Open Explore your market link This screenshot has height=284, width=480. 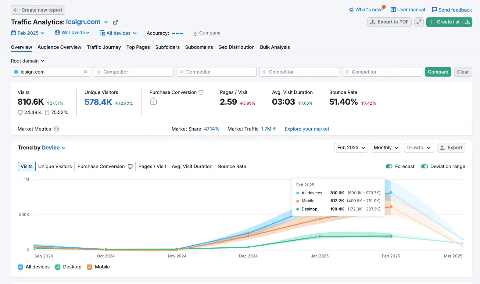307,129
